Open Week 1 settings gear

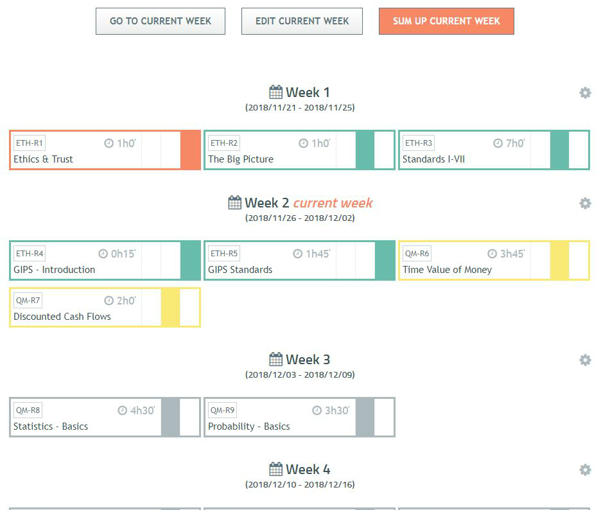tap(585, 92)
